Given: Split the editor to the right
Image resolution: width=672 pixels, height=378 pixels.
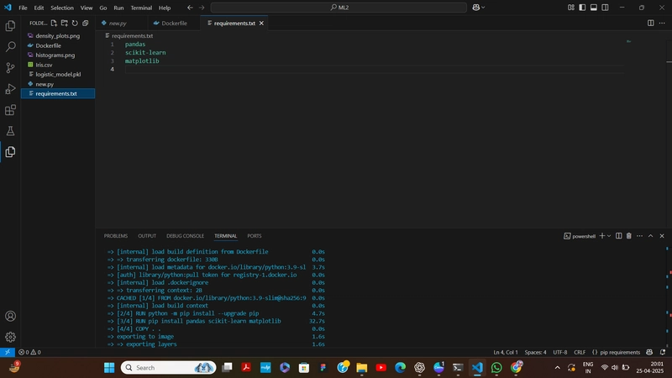Looking at the screenshot, I should pos(650,24).
